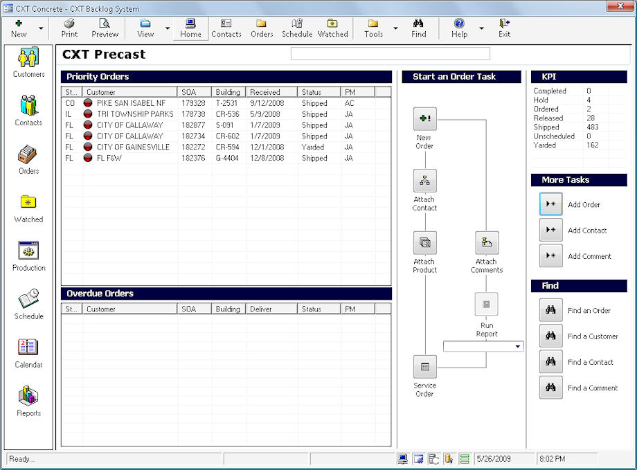Click the View toolbar icon
The height and width of the screenshot is (470, 637).
145,28
